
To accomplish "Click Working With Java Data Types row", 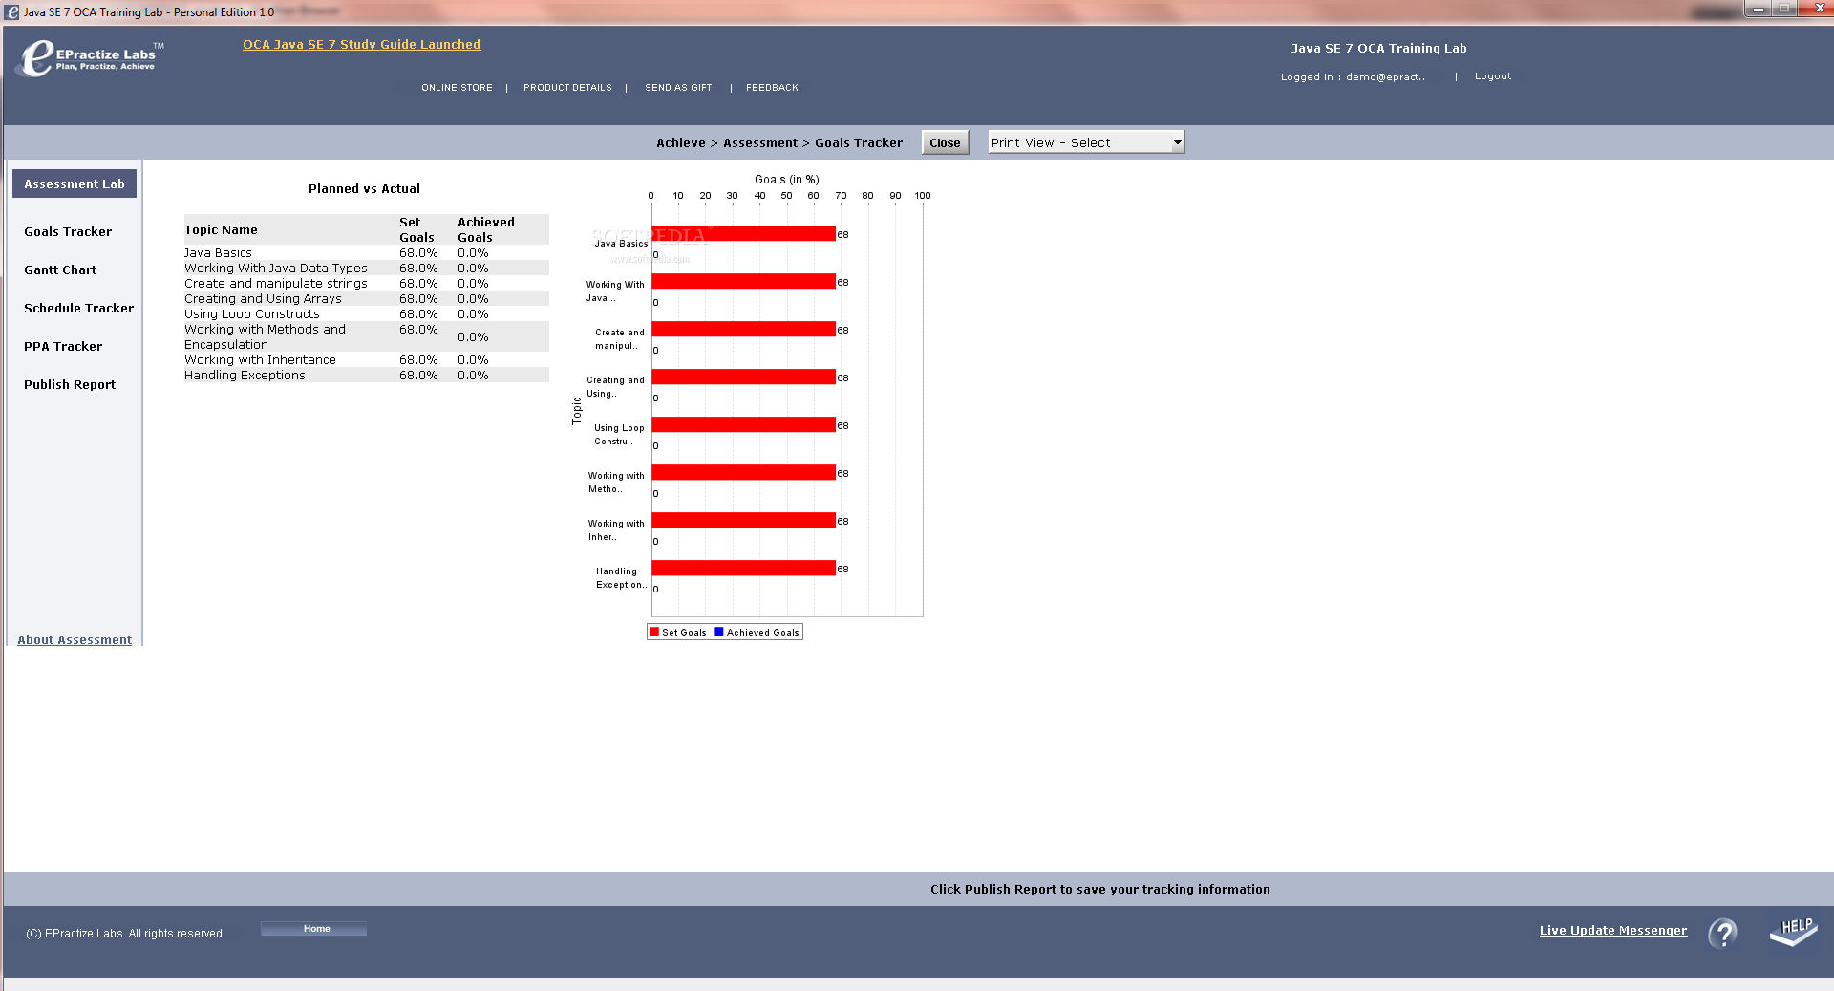I will pyautogui.click(x=366, y=269).
